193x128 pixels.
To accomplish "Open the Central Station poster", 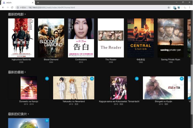I will [141, 38].
